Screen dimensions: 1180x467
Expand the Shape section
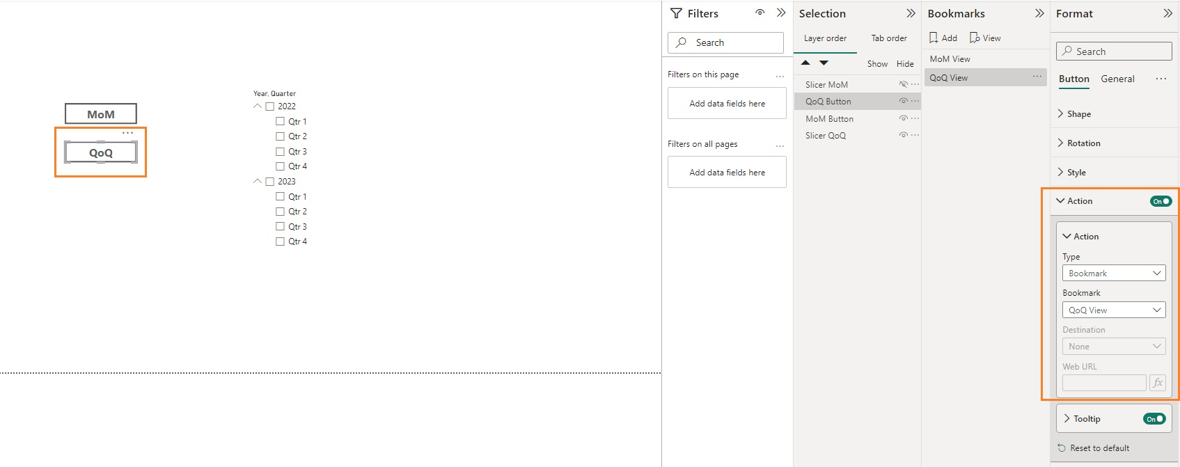(1114, 114)
